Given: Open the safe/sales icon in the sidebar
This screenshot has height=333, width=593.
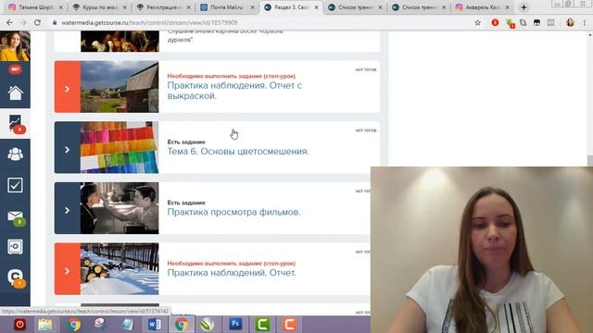Looking at the screenshot, I should click(15, 247).
